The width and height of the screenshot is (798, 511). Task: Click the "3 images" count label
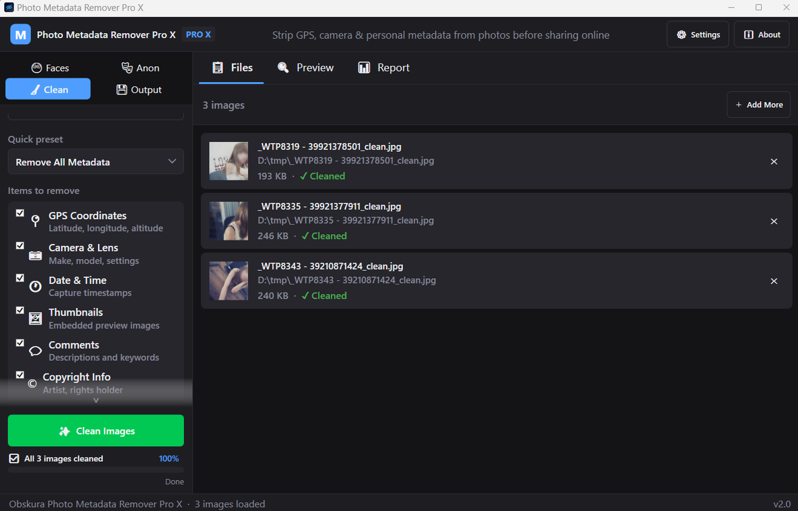tap(224, 105)
